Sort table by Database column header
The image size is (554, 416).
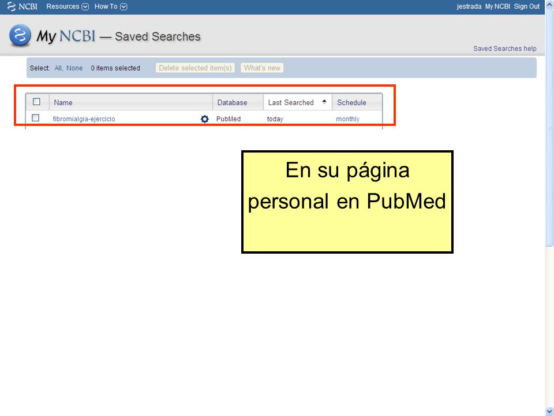[x=238, y=102]
